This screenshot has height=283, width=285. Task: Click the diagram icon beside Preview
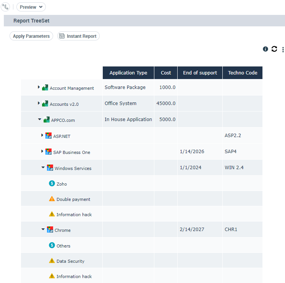[5, 7]
